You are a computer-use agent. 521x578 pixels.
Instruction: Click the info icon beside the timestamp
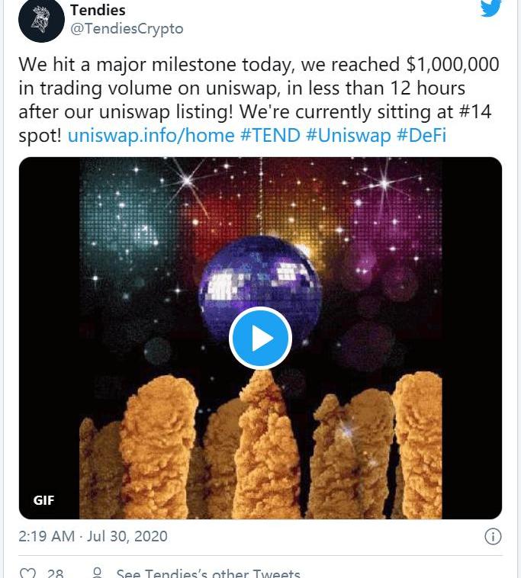point(493,536)
